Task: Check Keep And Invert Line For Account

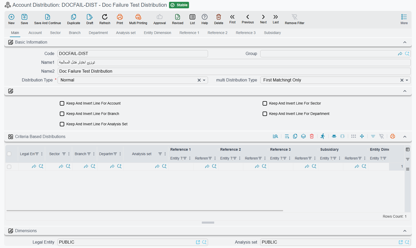Action: (62, 103)
